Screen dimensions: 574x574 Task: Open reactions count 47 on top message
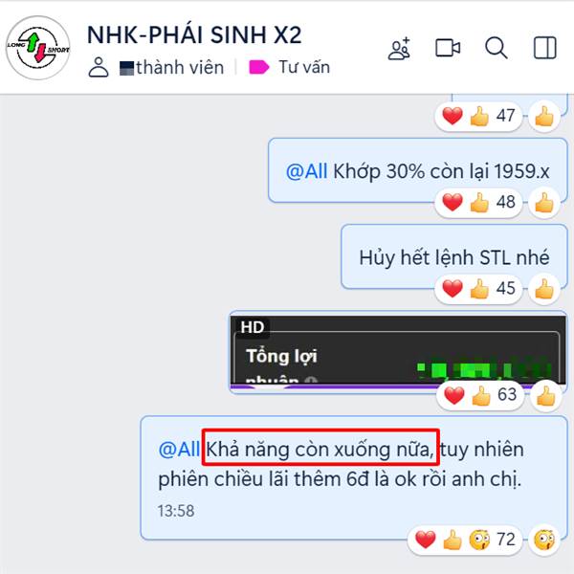479,117
